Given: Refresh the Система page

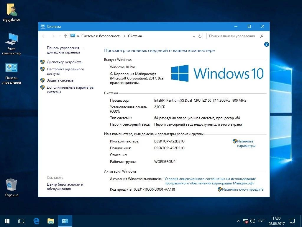Looking at the screenshot, I should tap(200, 36).
